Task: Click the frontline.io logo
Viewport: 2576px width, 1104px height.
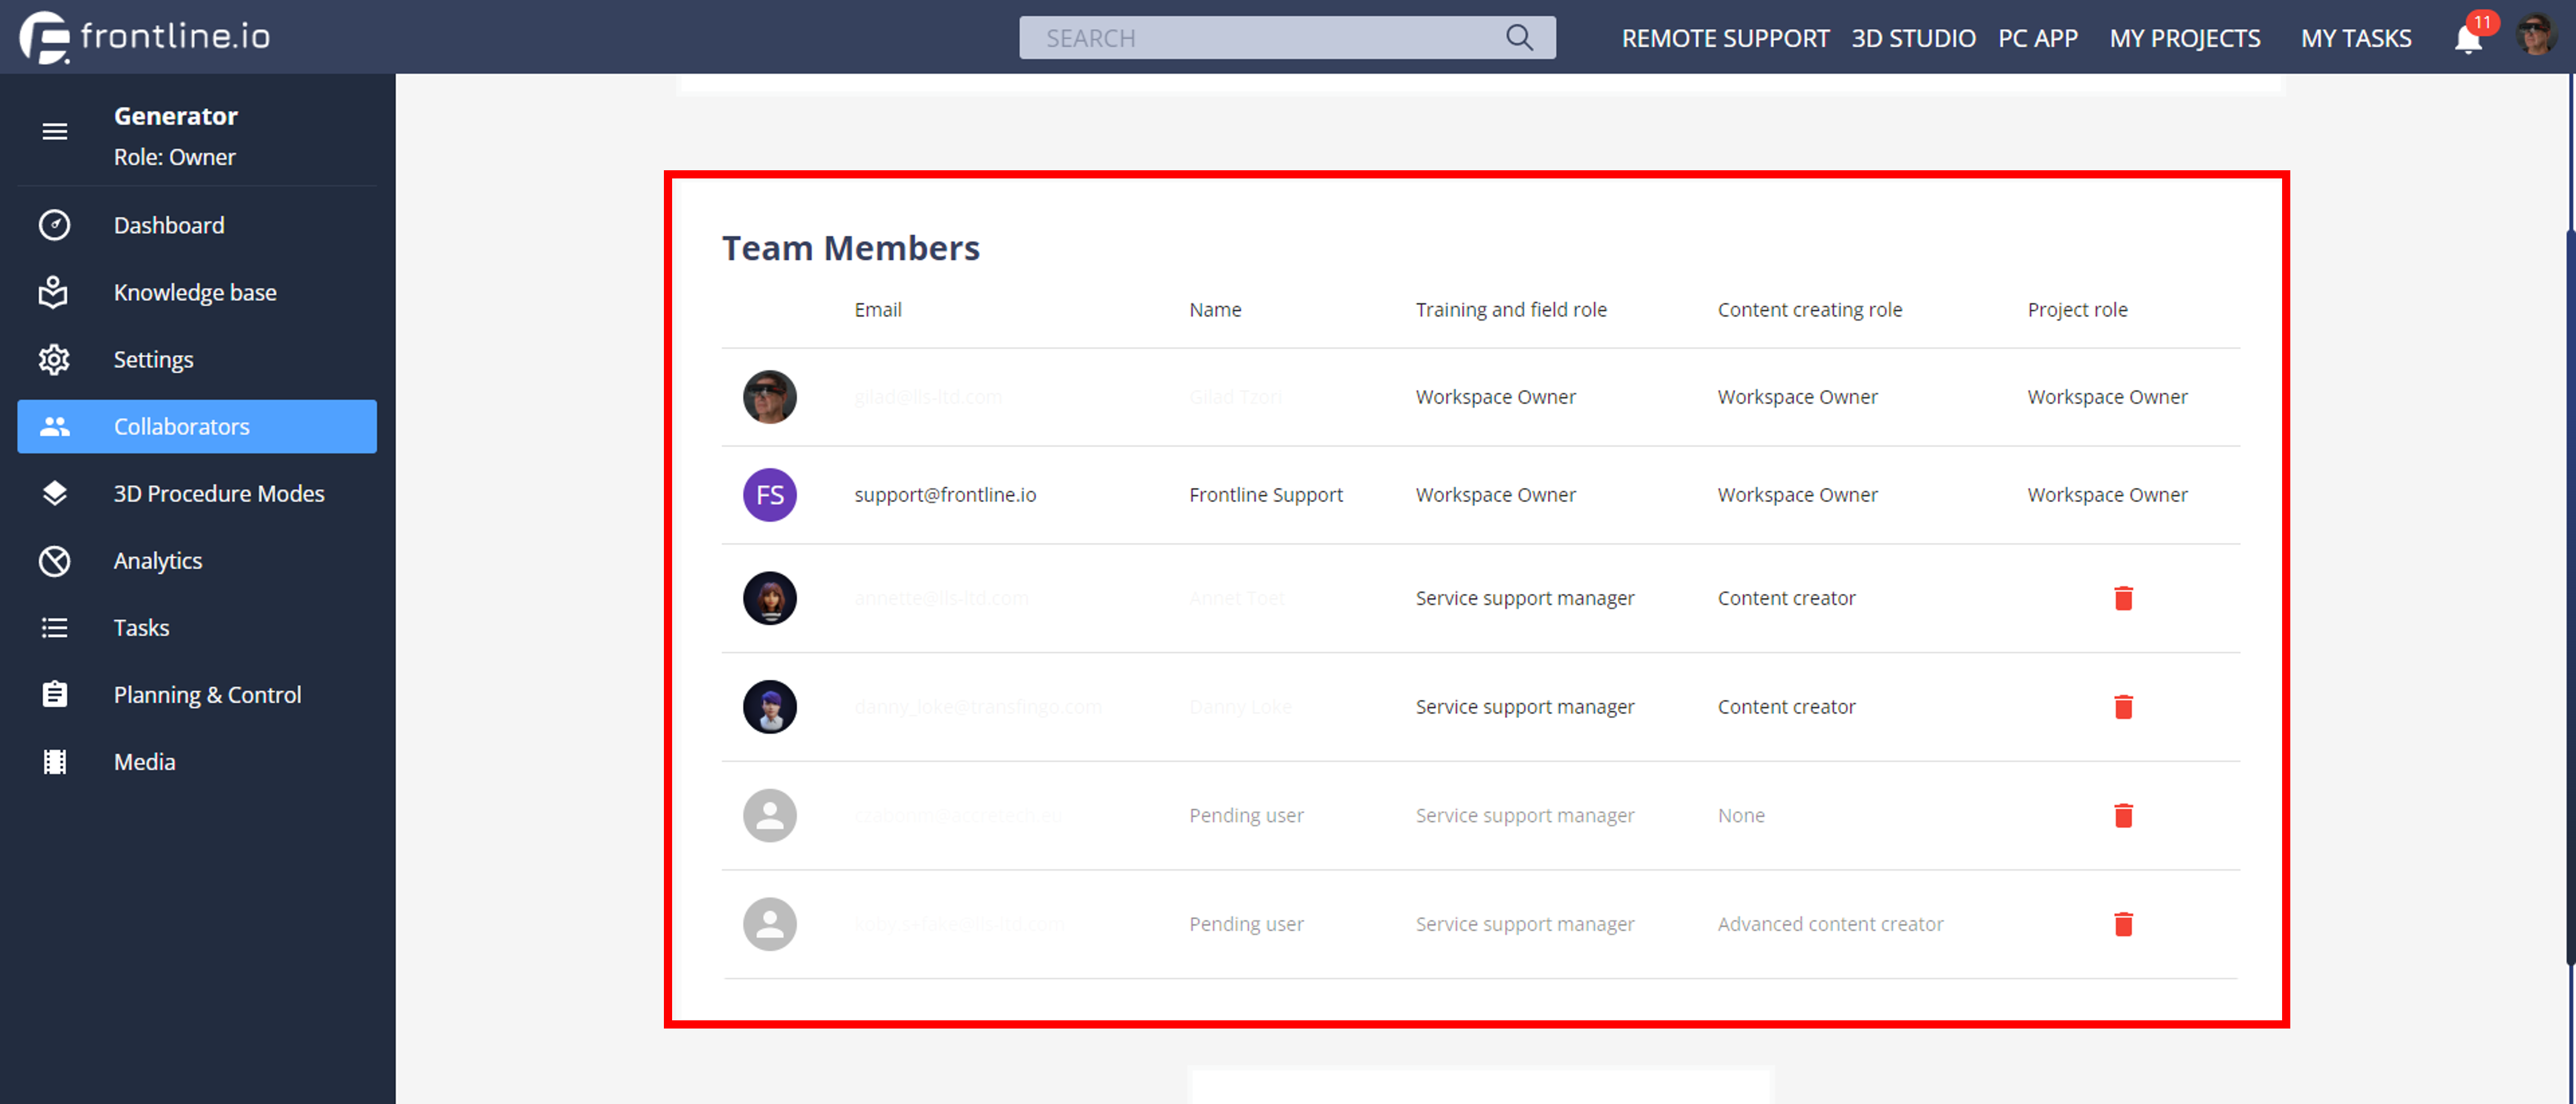Action: pyautogui.click(x=145, y=37)
